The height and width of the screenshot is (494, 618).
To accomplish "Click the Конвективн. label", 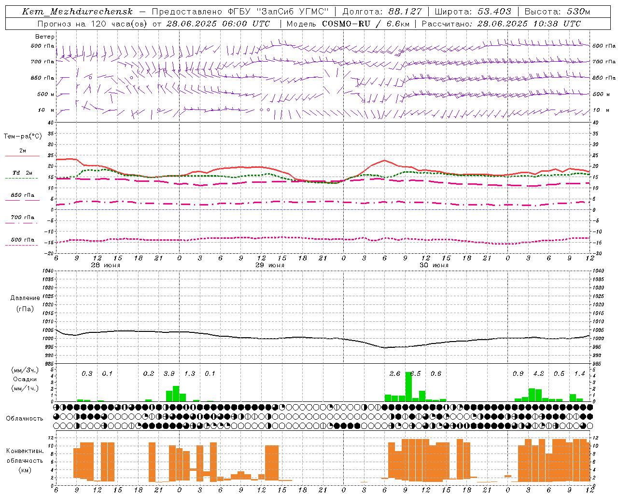I will [25, 451].
